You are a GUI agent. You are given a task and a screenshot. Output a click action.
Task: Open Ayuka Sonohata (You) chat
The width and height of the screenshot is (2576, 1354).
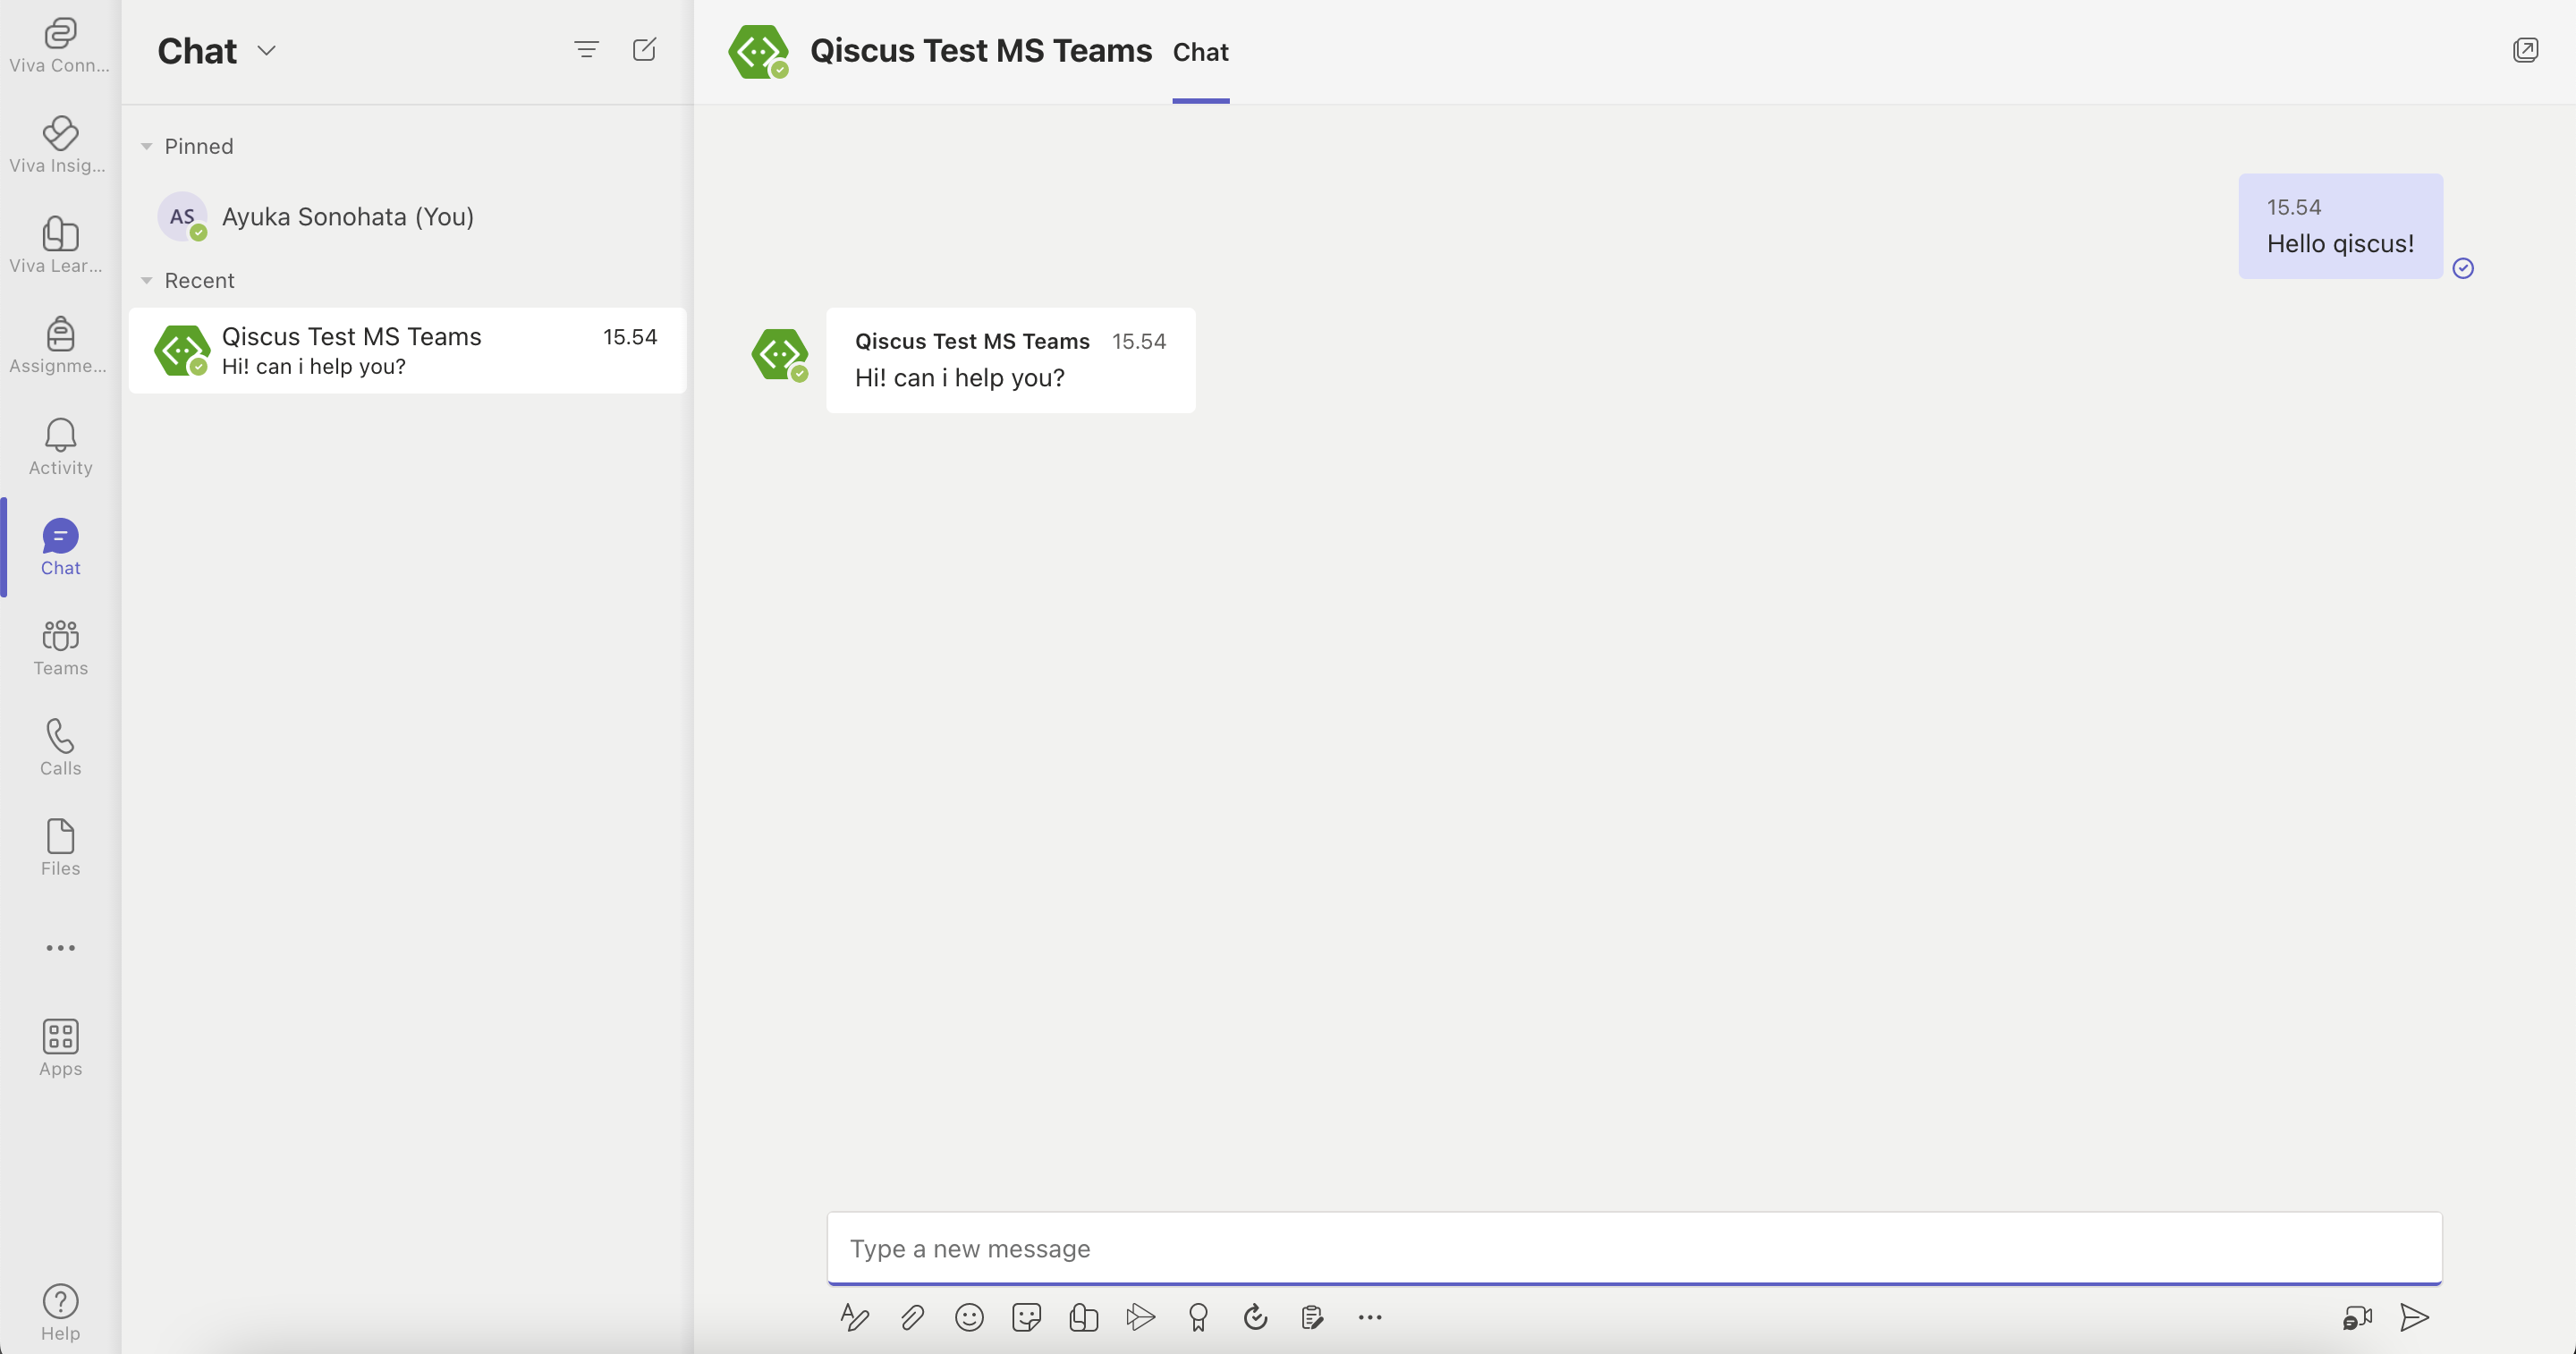[407, 216]
